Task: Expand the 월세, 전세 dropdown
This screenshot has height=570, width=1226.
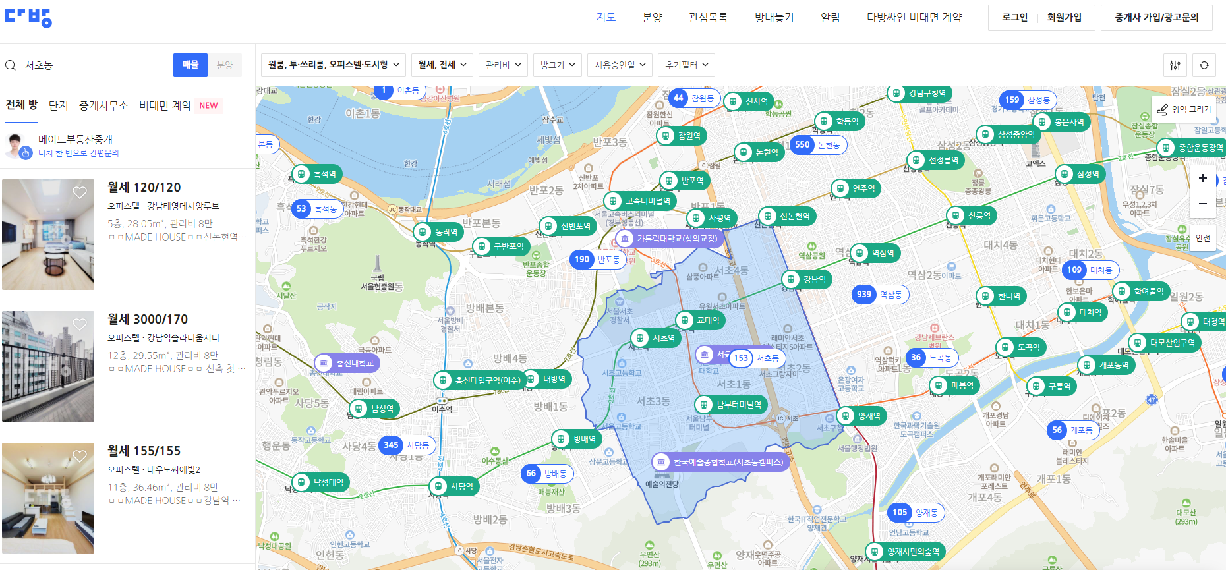Action: click(x=442, y=65)
